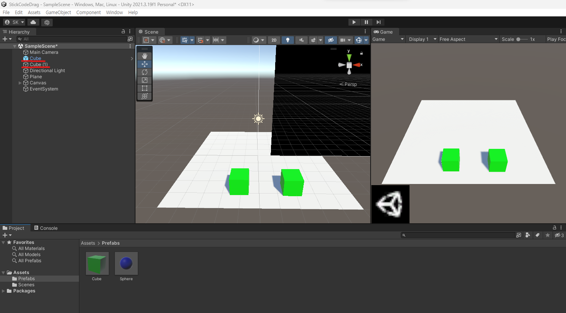Open Game view more options menu
The height and width of the screenshot is (313, 566).
[561, 32]
